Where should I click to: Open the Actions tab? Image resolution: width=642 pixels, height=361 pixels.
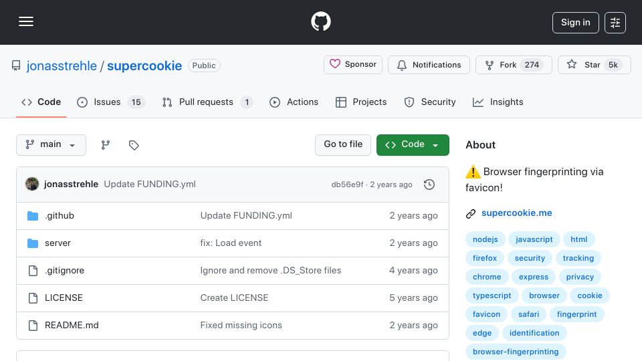point(294,102)
